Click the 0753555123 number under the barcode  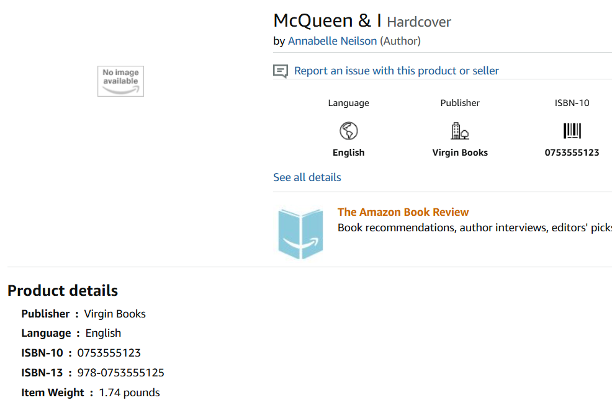[x=572, y=153]
